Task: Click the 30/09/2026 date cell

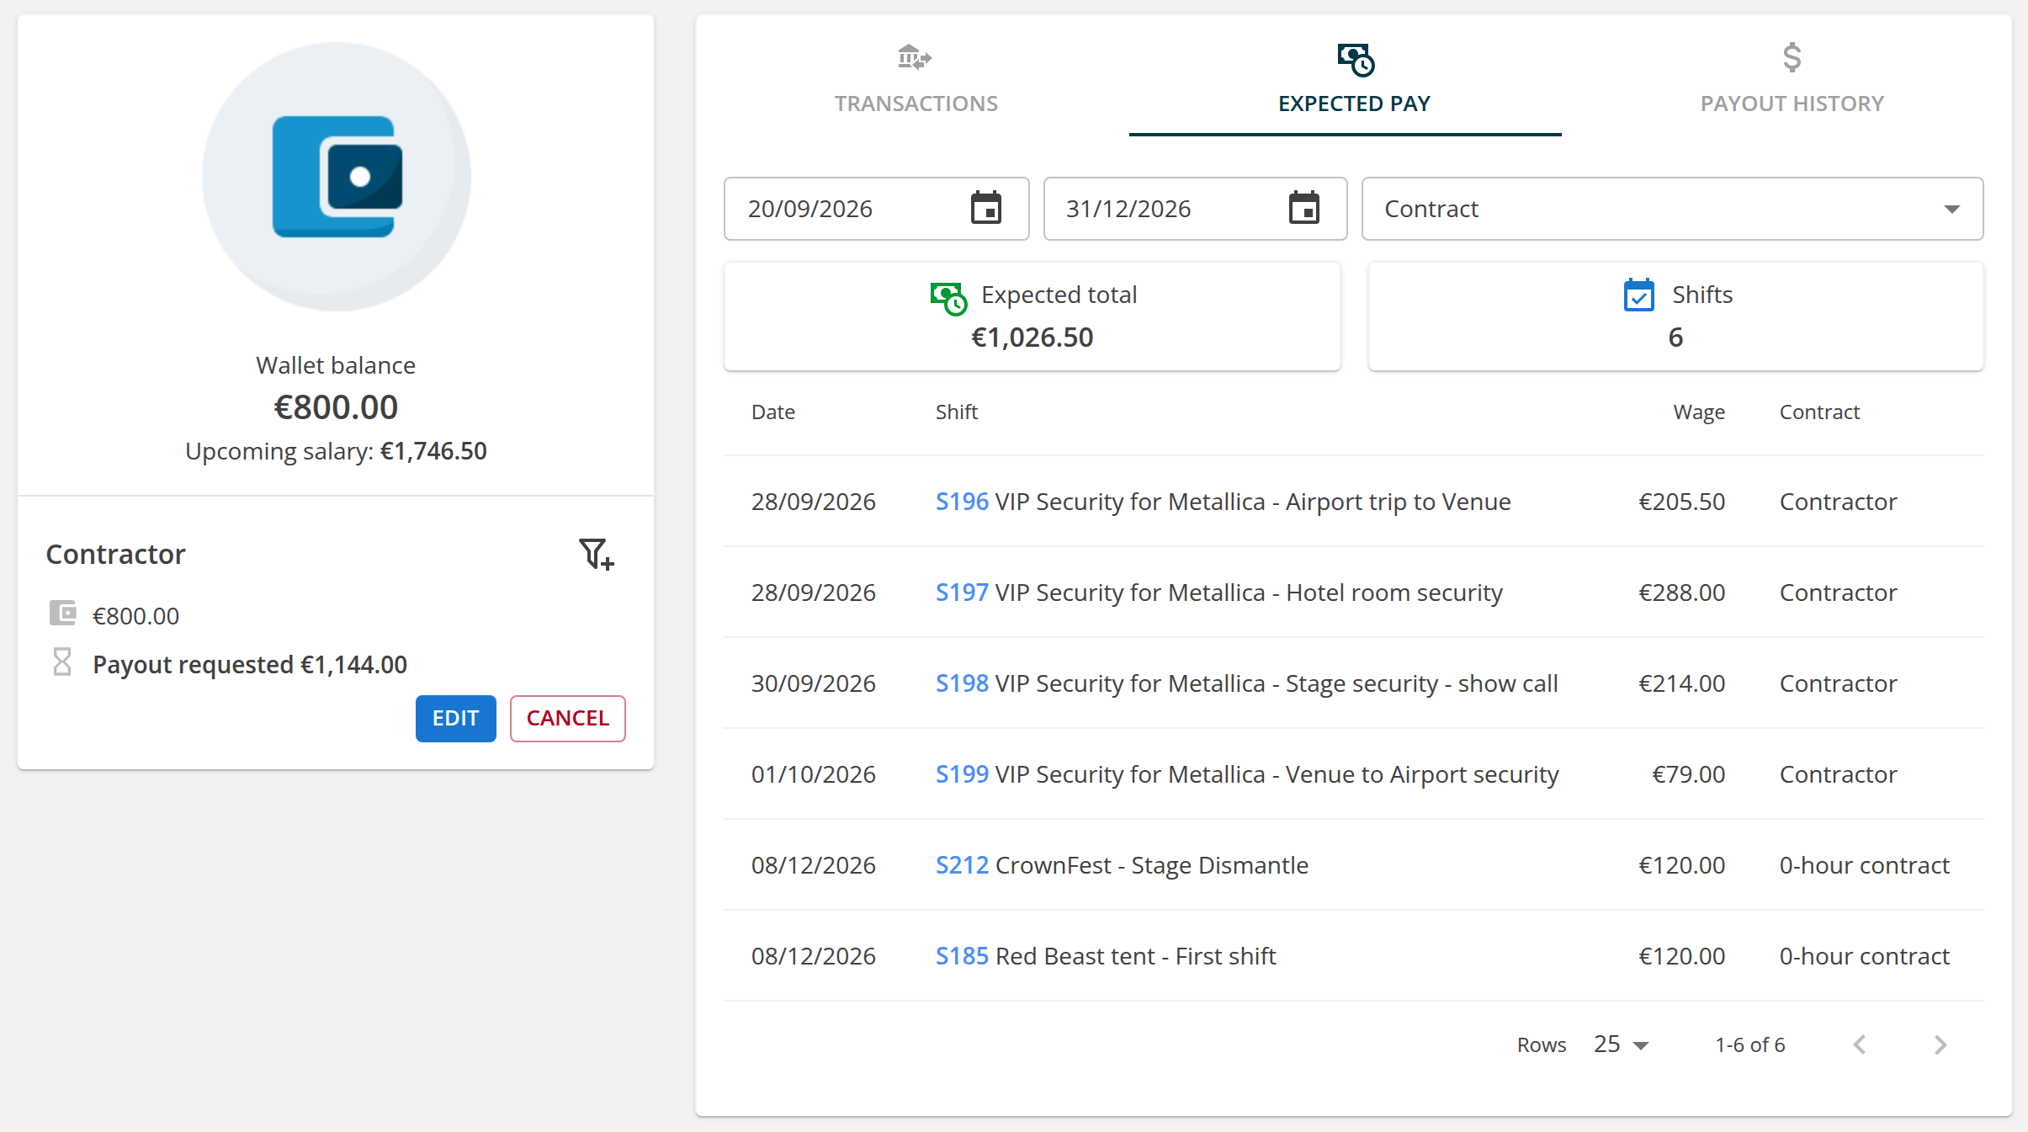Action: pos(813,683)
